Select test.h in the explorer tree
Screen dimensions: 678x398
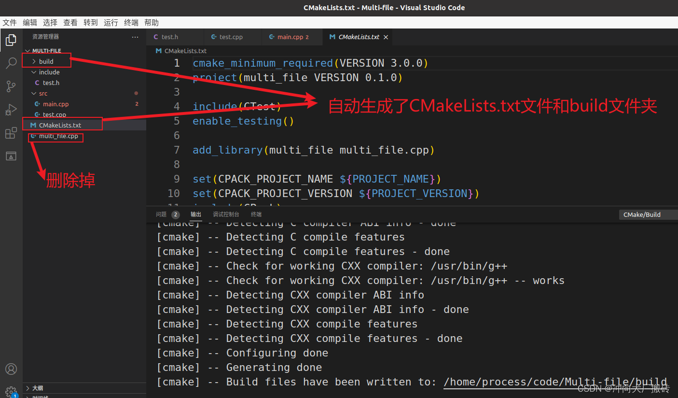pyautogui.click(x=84, y=83)
